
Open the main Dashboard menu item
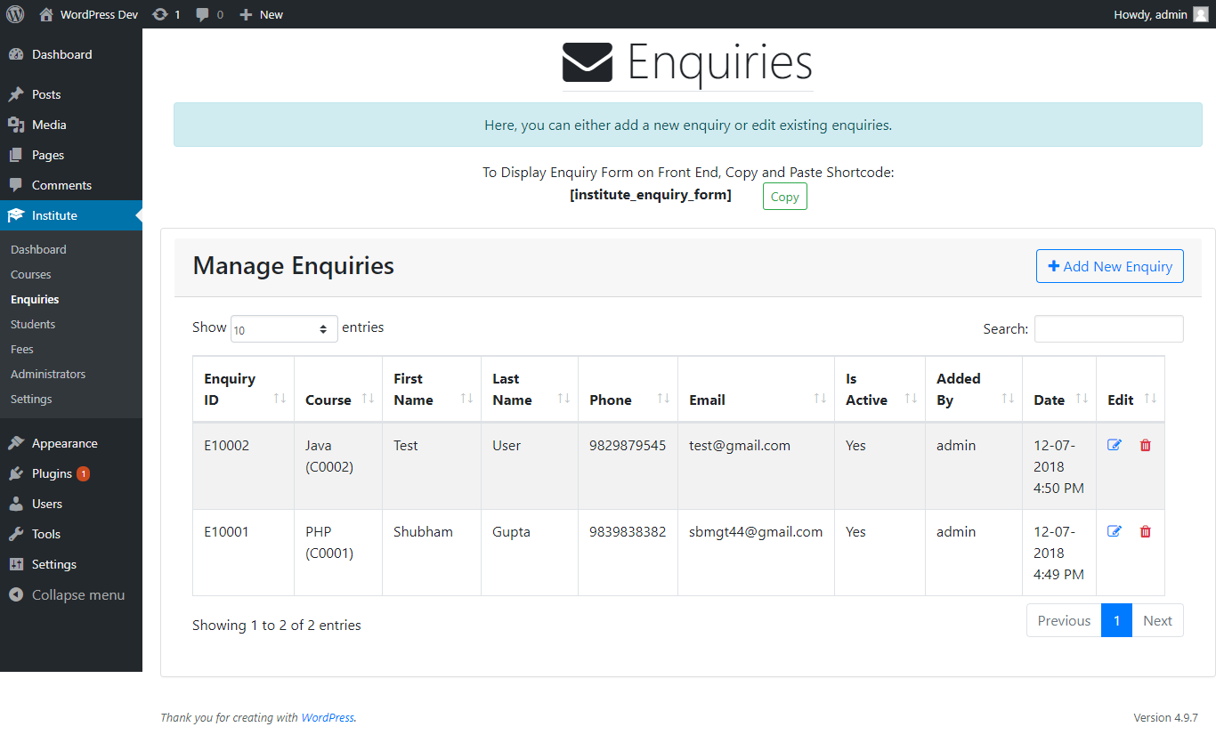pos(71,54)
